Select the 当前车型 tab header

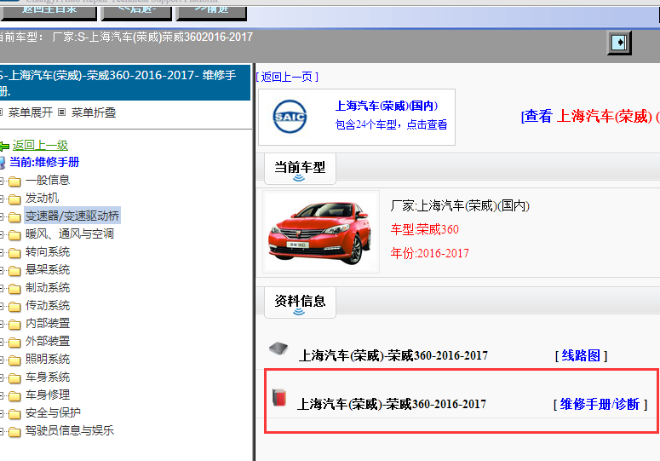[x=300, y=169]
